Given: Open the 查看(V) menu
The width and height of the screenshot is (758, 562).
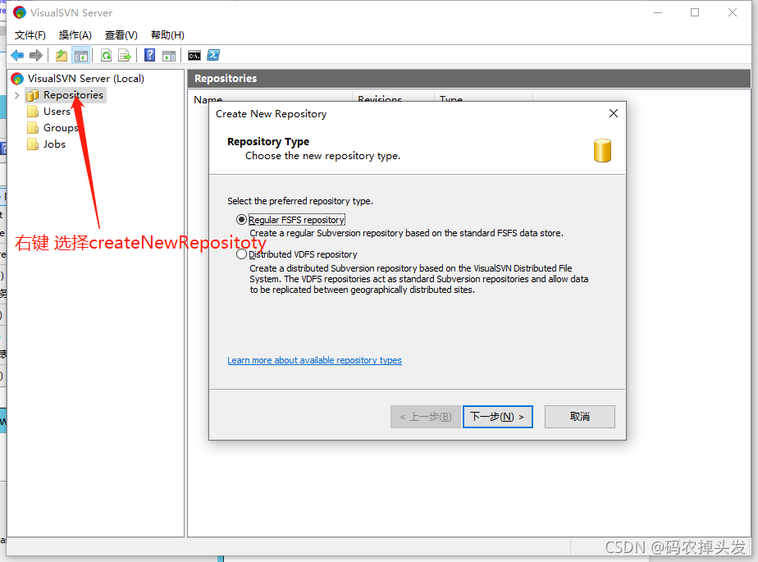Looking at the screenshot, I should click(x=121, y=35).
